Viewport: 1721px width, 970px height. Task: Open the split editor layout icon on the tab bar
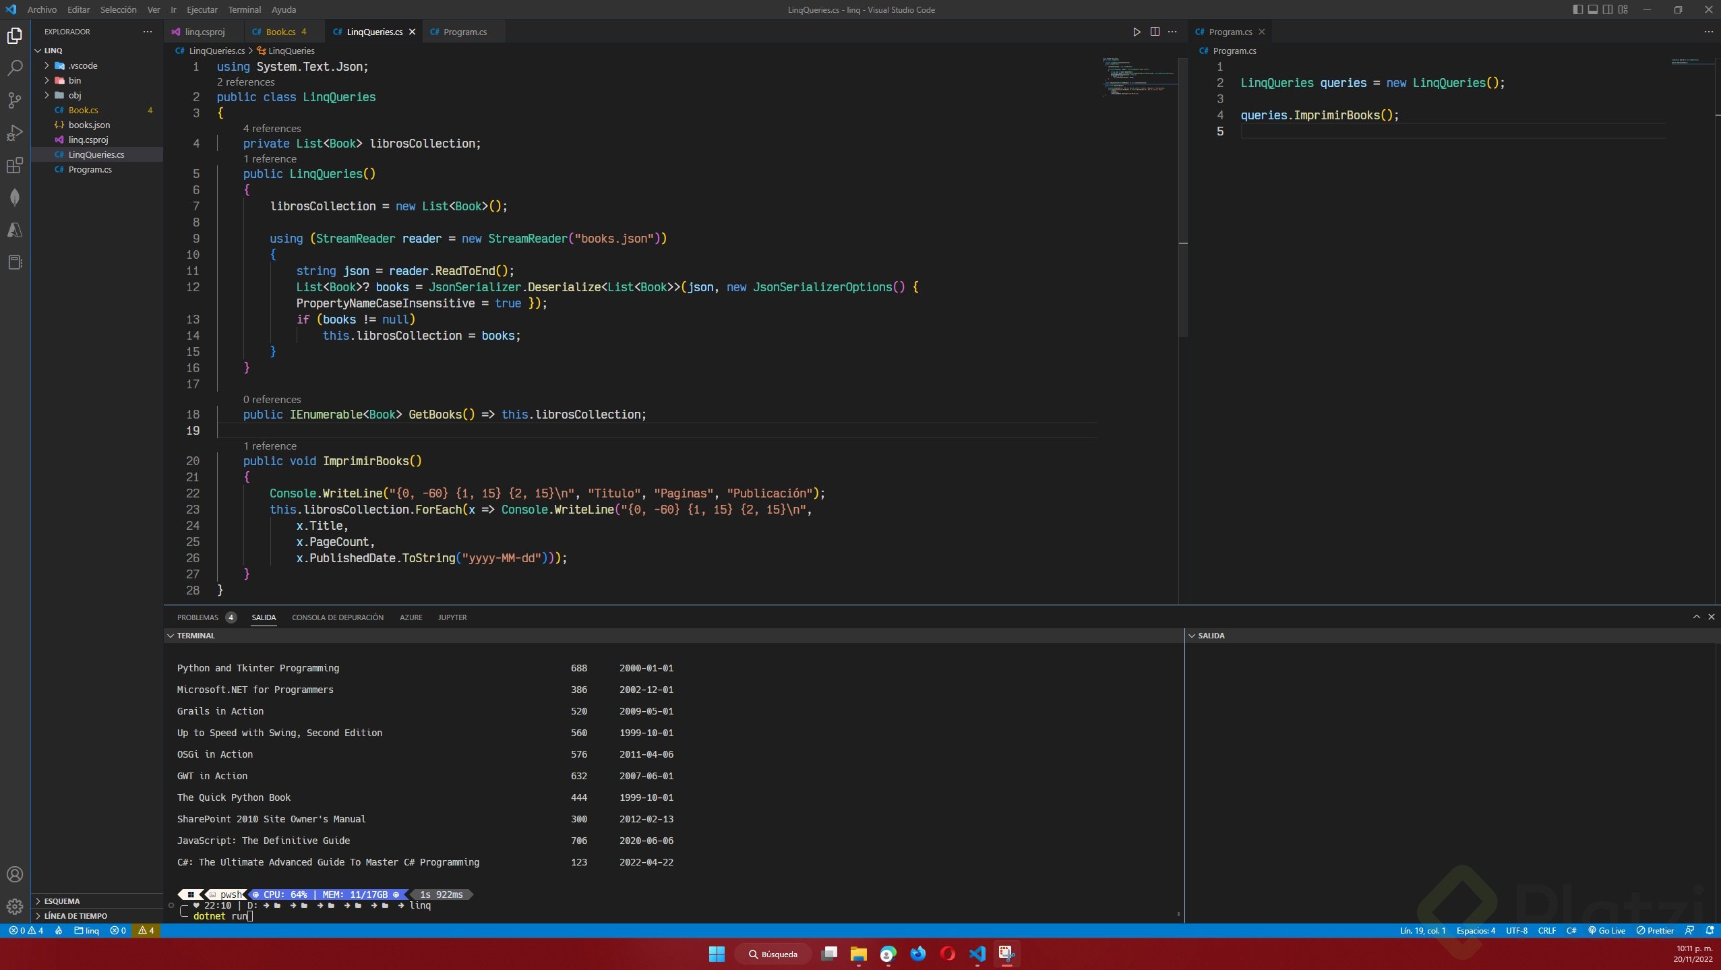pos(1155,31)
